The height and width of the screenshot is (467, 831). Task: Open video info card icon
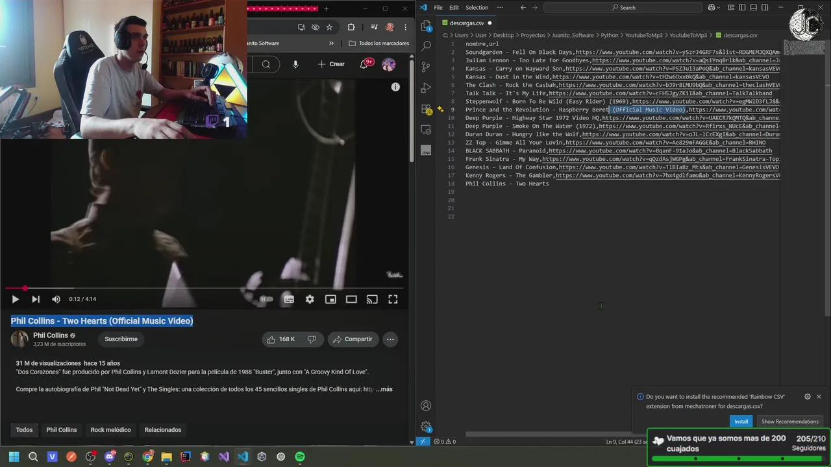(395, 87)
